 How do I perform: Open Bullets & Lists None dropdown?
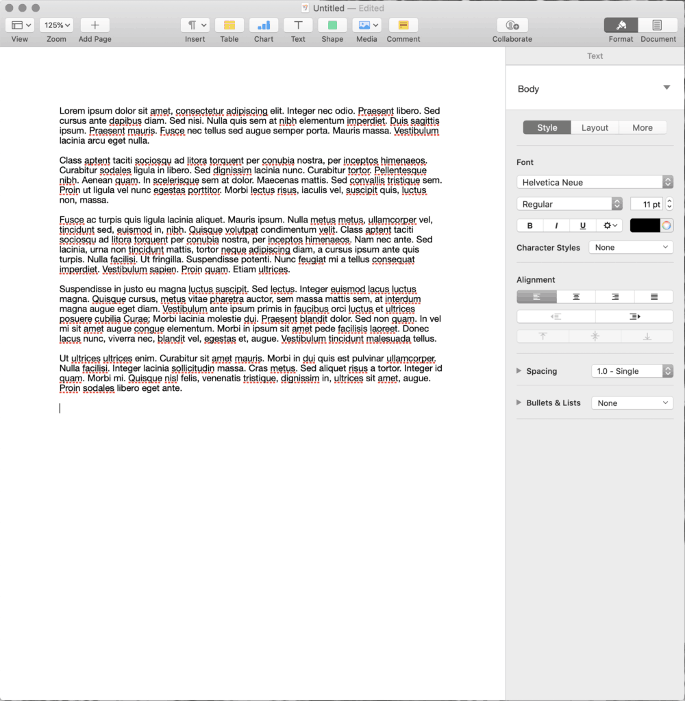(x=632, y=403)
